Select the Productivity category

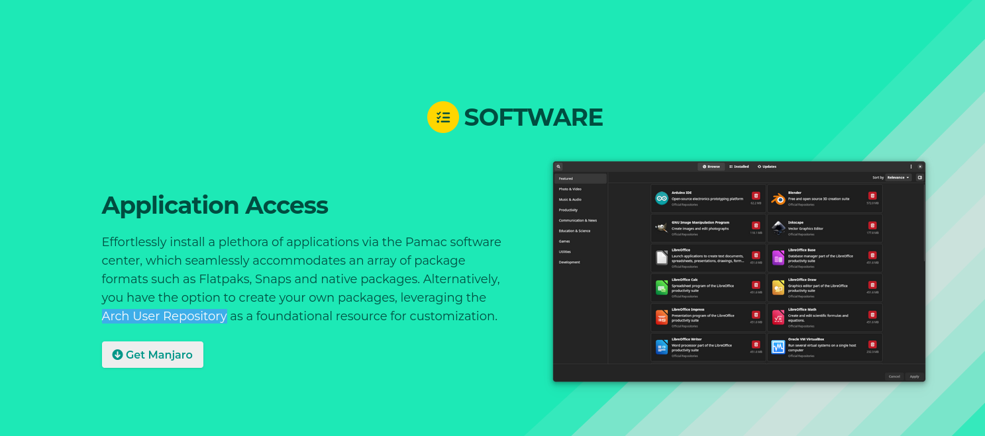pyautogui.click(x=580, y=210)
